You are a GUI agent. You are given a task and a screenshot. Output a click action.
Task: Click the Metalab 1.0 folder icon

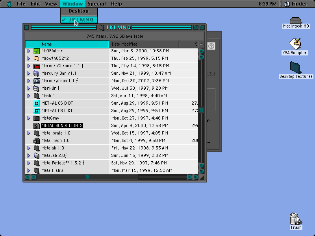pos(36,148)
